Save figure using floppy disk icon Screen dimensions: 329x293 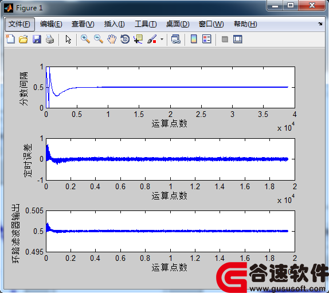point(37,39)
